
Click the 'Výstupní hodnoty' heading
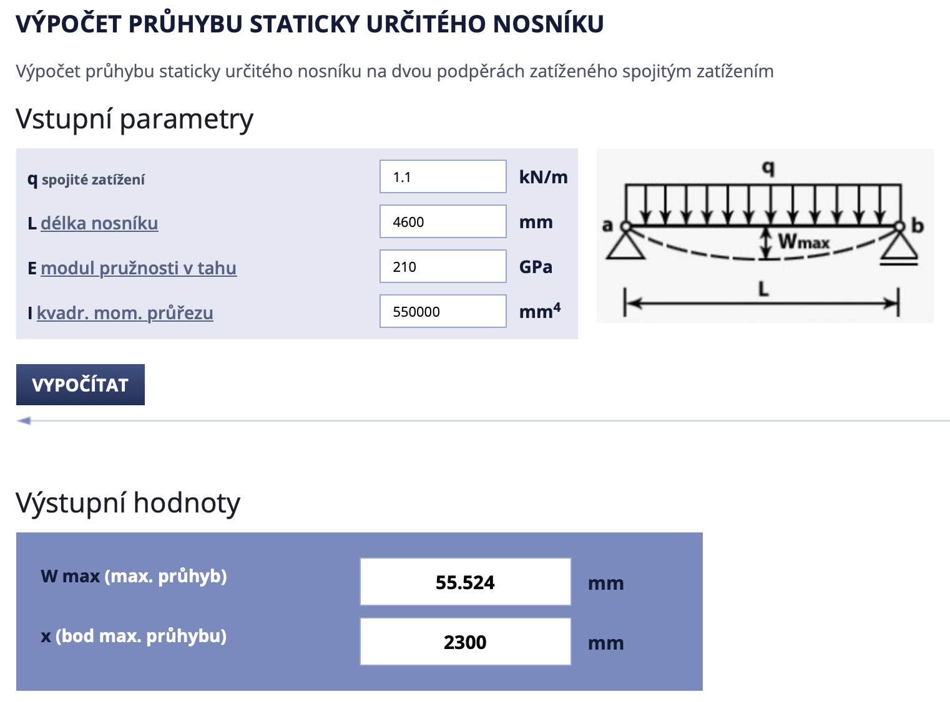click(128, 502)
